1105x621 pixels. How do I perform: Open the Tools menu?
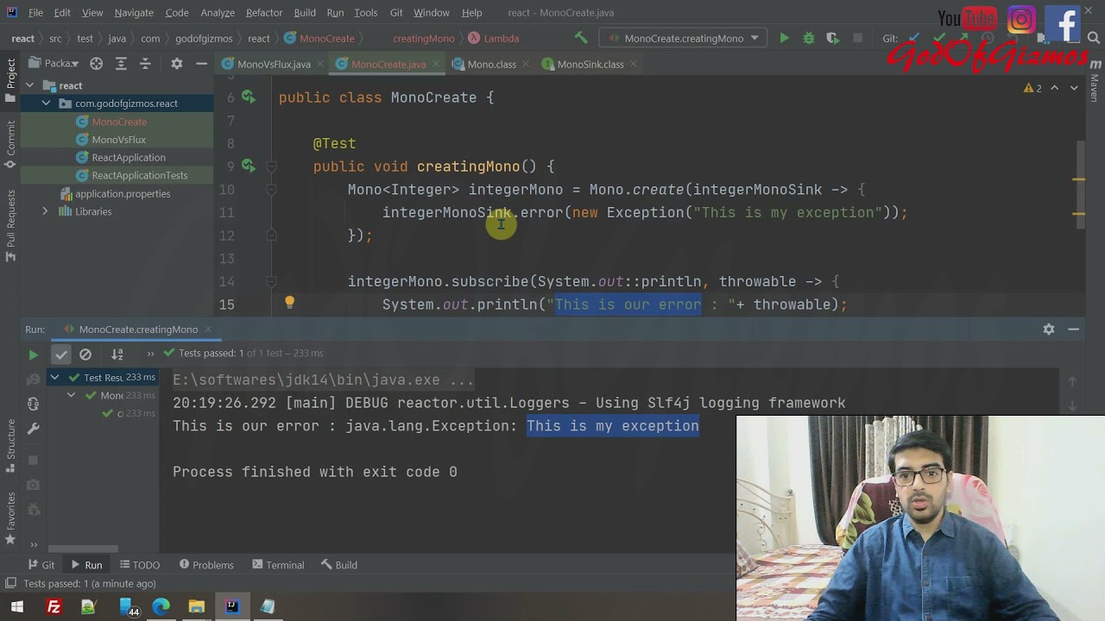[x=366, y=13]
